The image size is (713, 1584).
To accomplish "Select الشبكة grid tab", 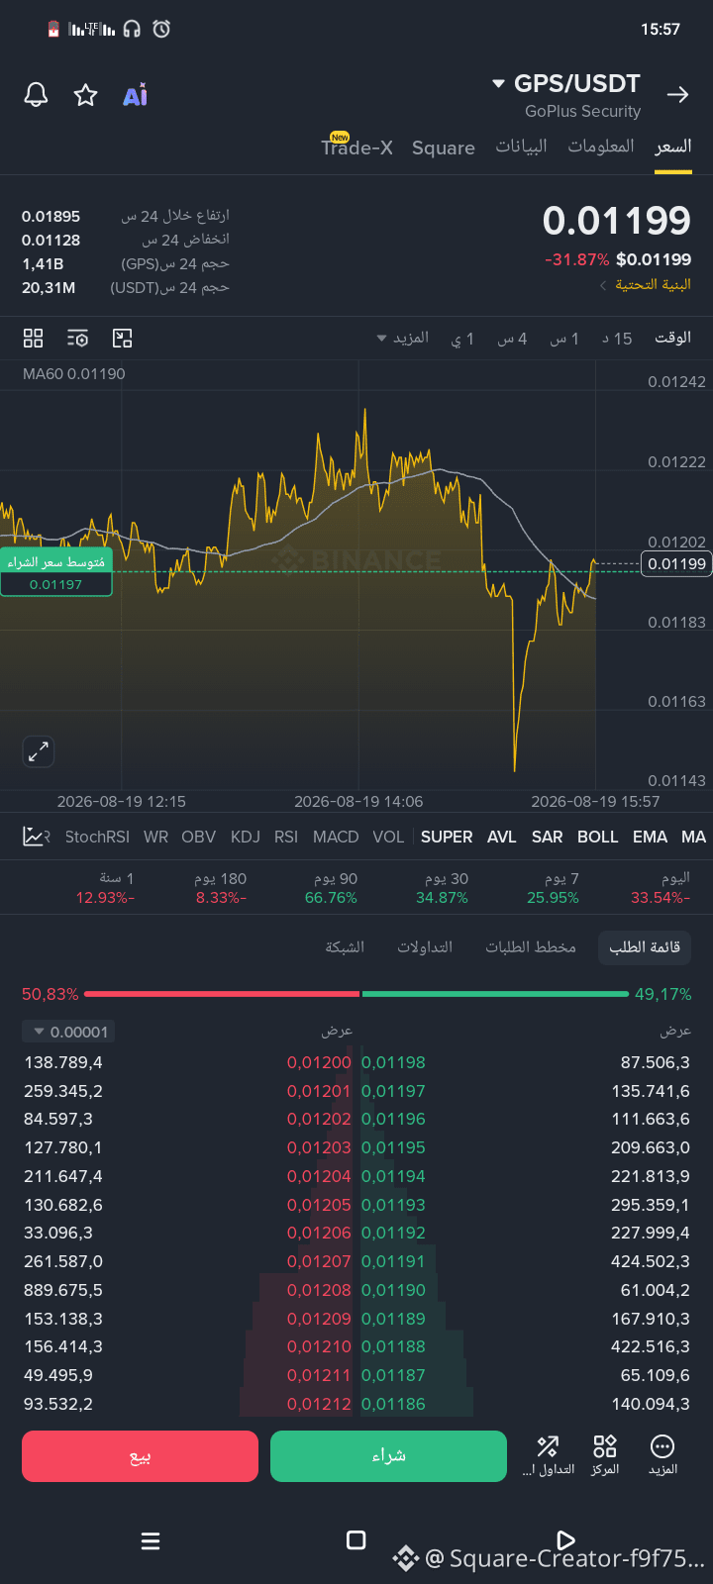I will click(345, 947).
